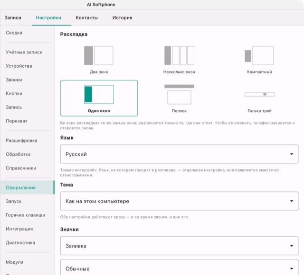The height and width of the screenshot is (275, 304).
Task: Open the "Диагностика" settings section
Action: pos(28,242)
